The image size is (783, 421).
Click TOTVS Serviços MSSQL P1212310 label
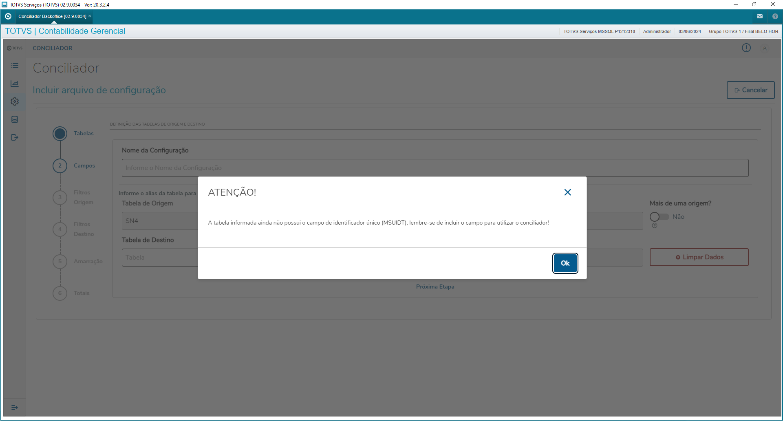click(x=599, y=31)
